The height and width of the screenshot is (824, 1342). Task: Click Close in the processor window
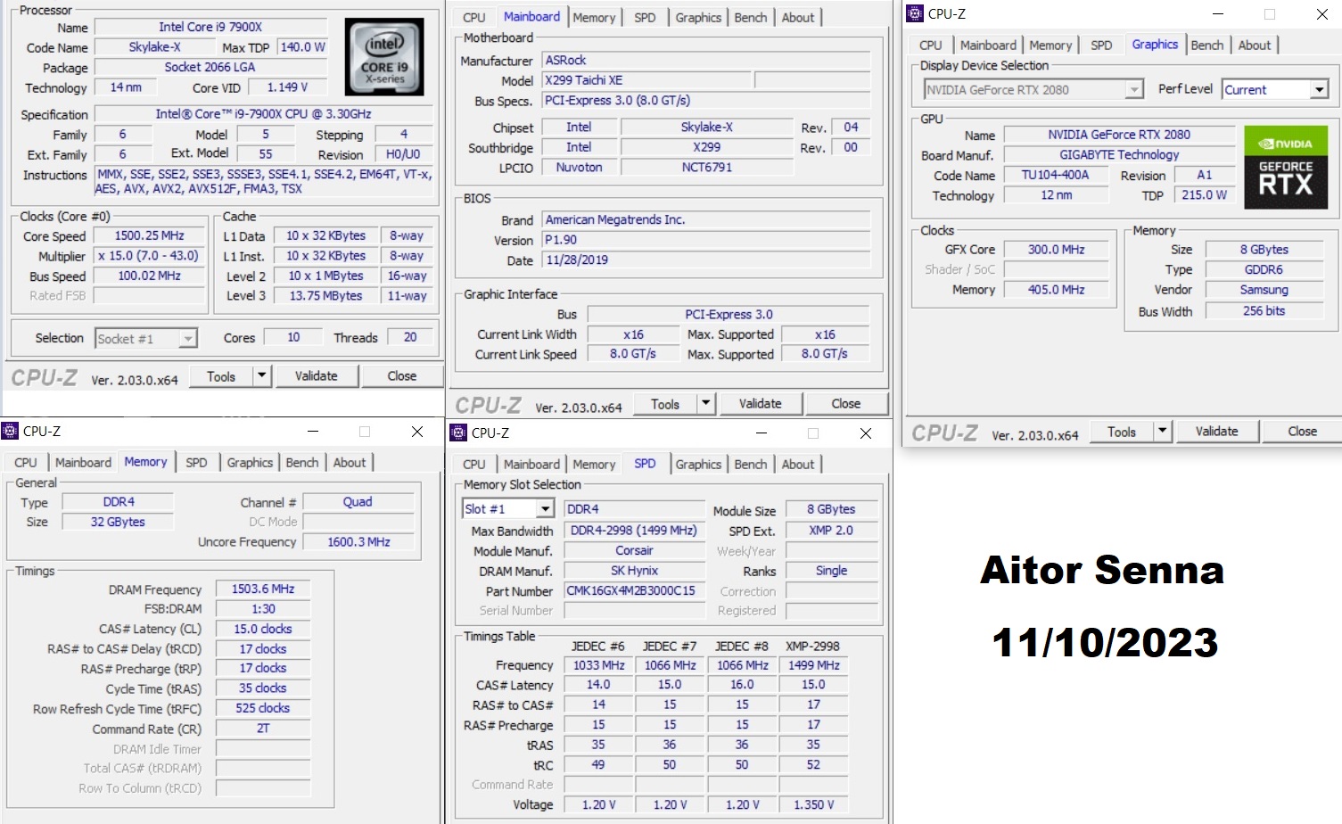(402, 376)
